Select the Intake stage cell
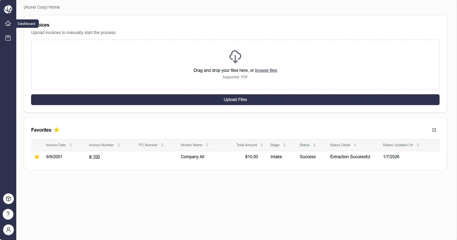Screen dimensions: 457x240 [x=276, y=157]
